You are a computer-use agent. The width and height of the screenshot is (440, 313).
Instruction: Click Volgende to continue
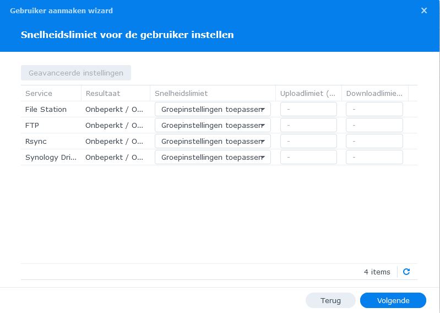[393, 300]
